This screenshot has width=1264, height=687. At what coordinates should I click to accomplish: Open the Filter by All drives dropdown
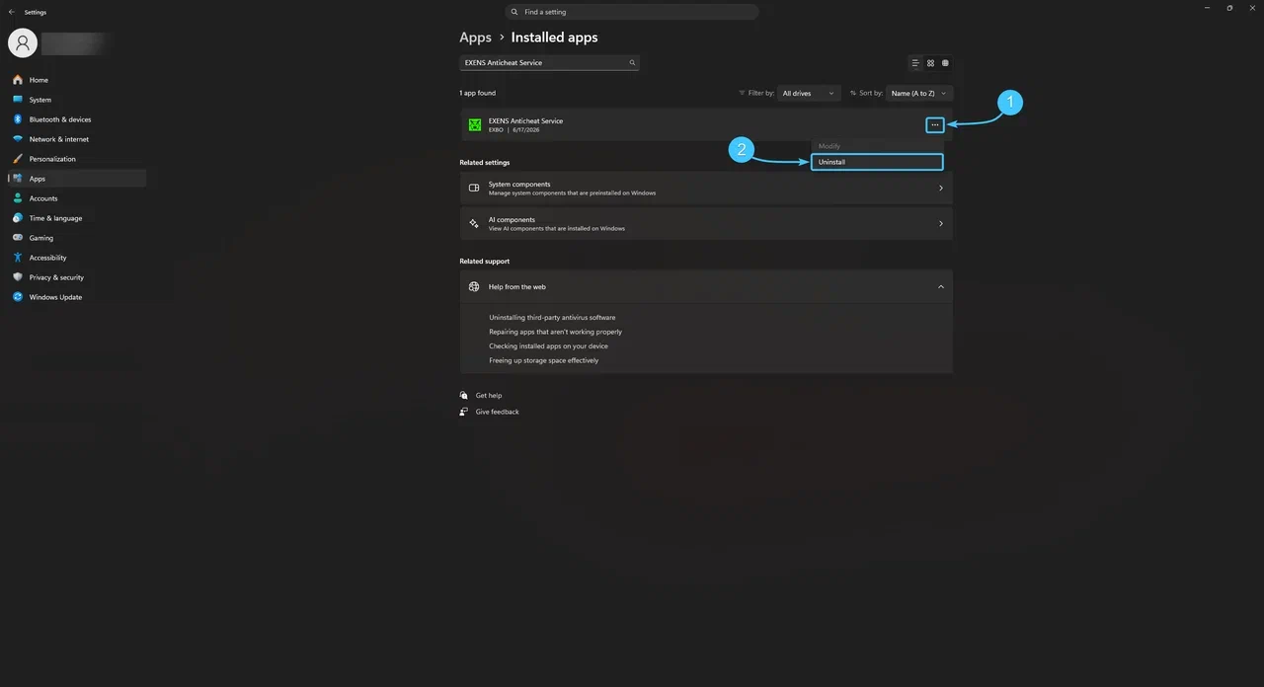point(809,93)
